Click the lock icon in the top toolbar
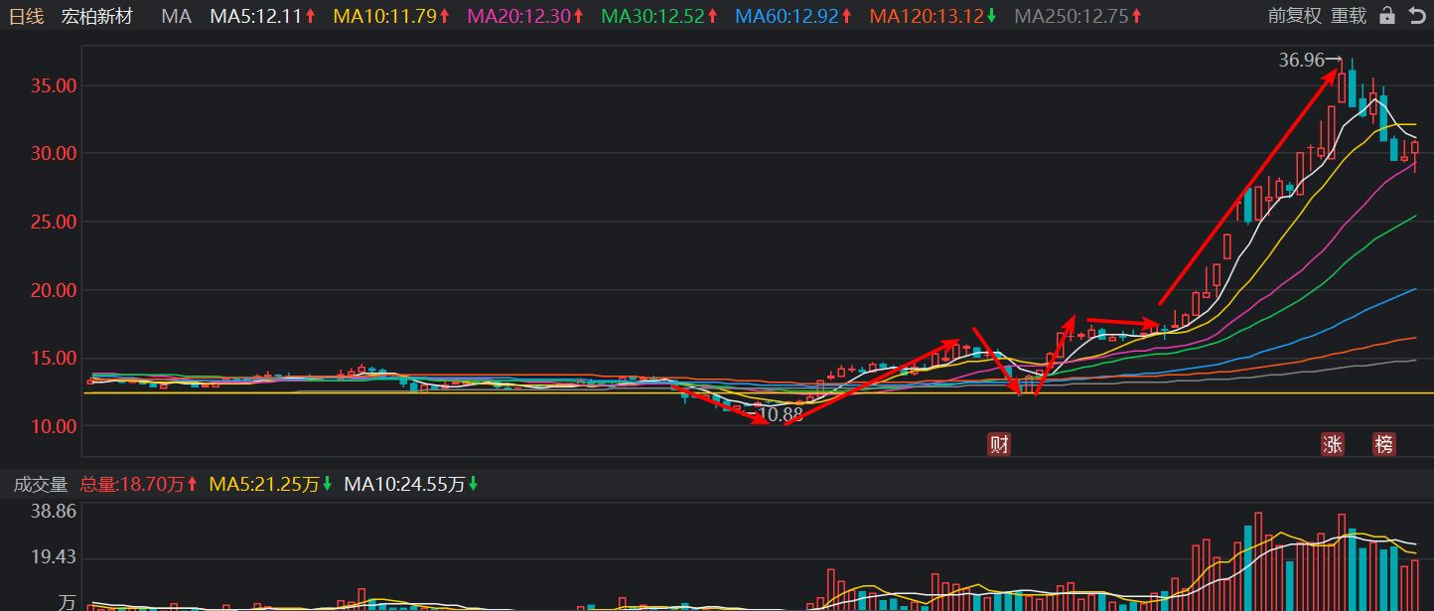 click(x=1386, y=16)
